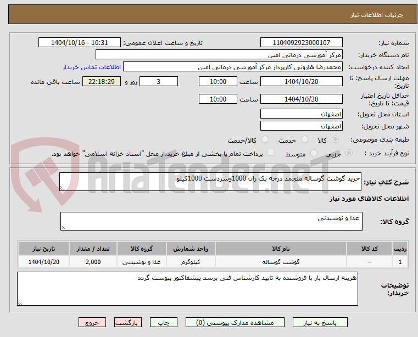Click the غذا و نوشیدنی cell in table row

click(x=142, y=262)
